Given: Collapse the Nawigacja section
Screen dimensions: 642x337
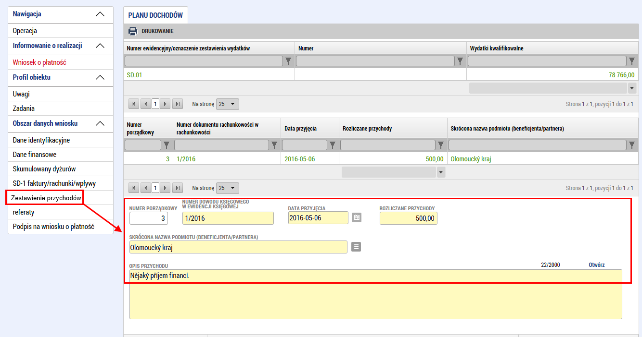Looking at the screenshot, I should coord(100,14).
